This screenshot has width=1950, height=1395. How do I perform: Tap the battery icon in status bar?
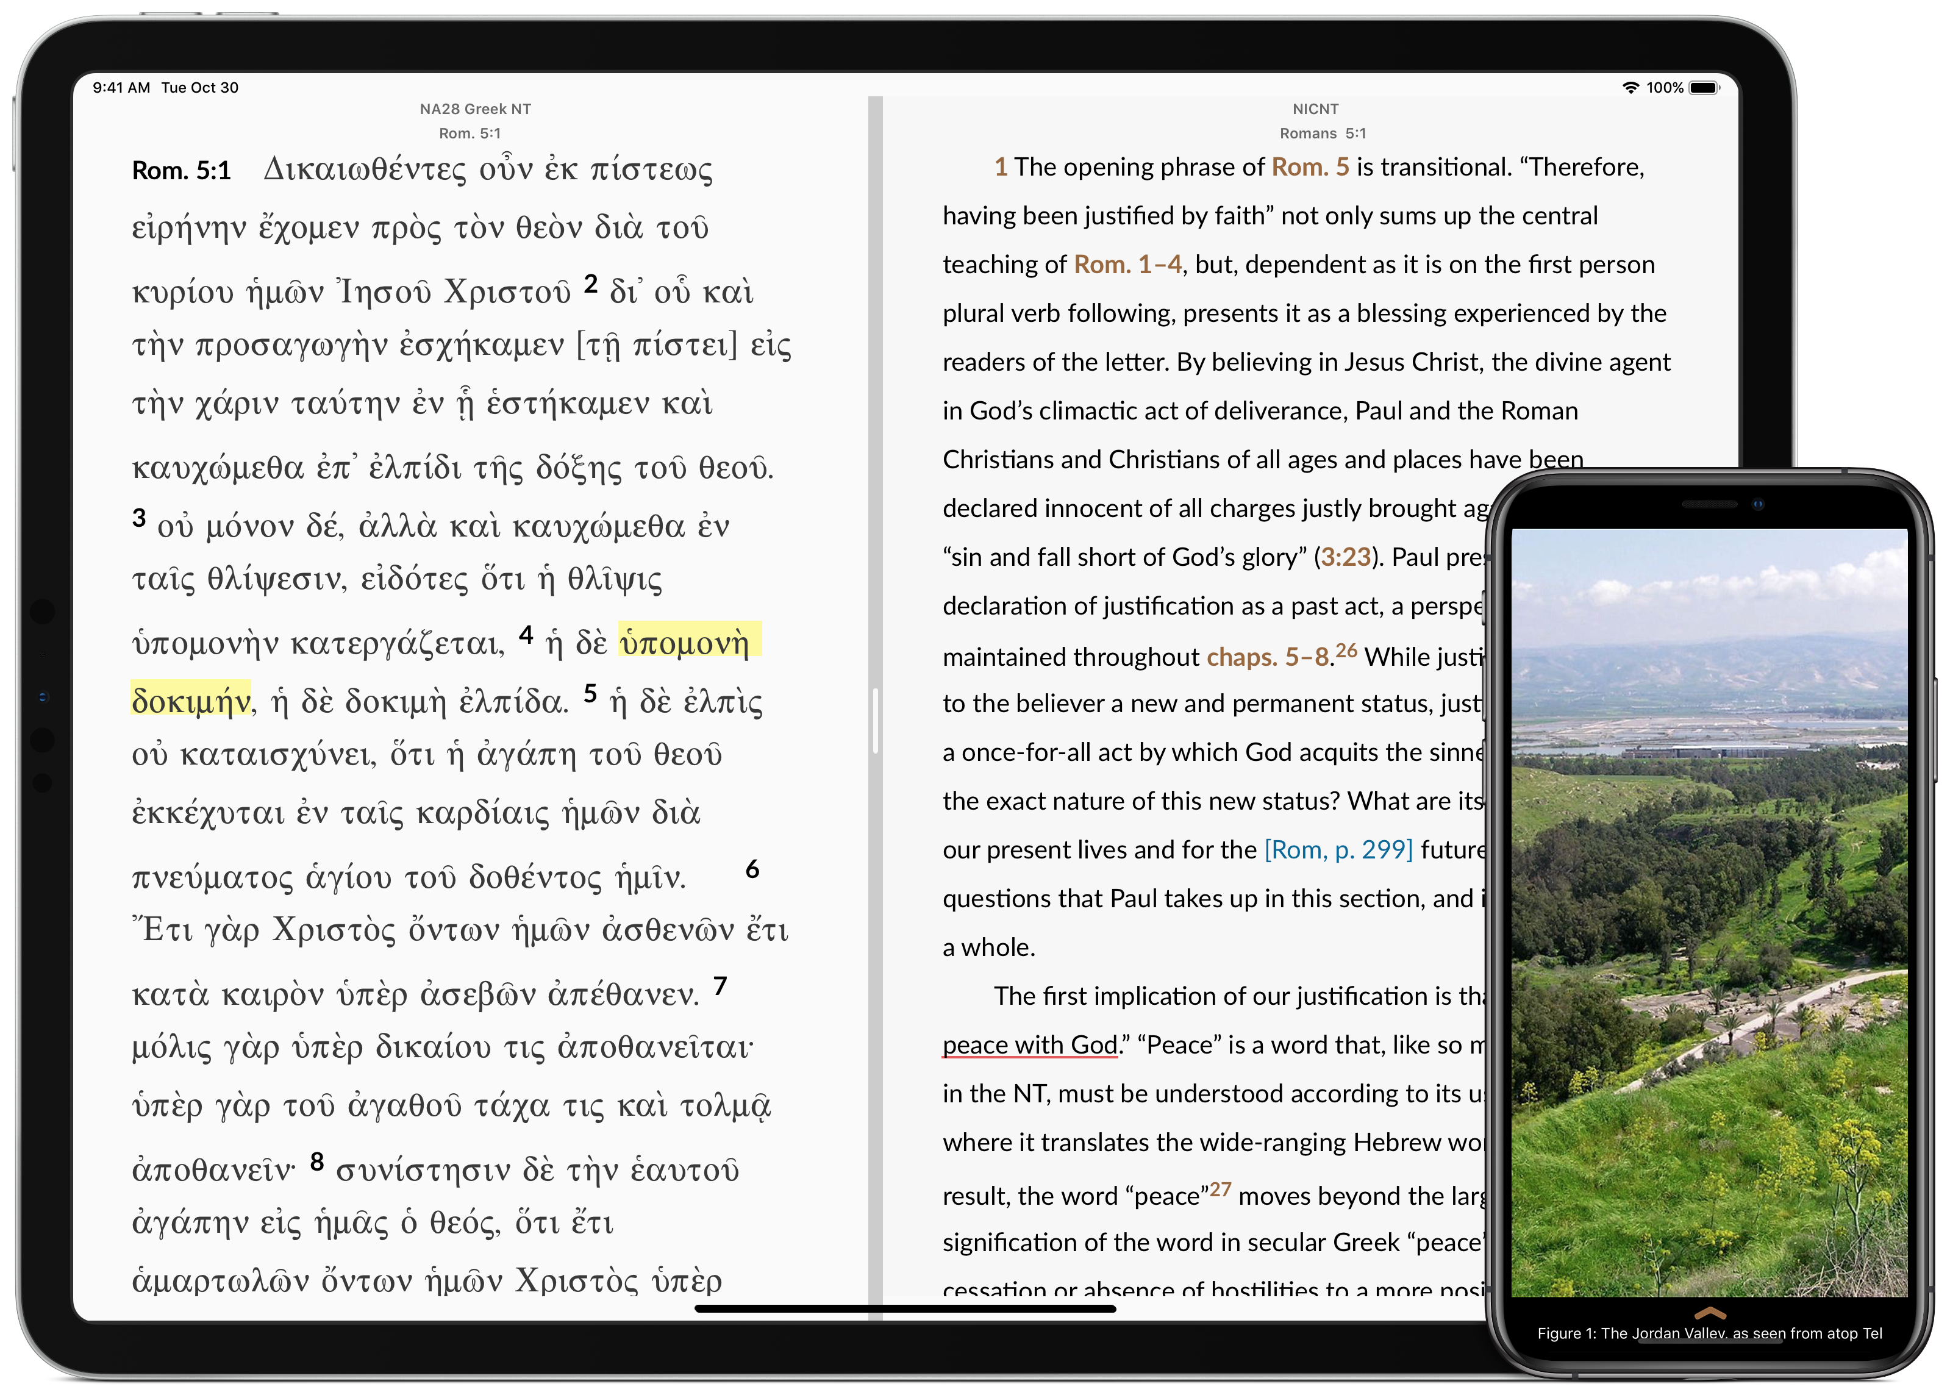pos(1704,88)
